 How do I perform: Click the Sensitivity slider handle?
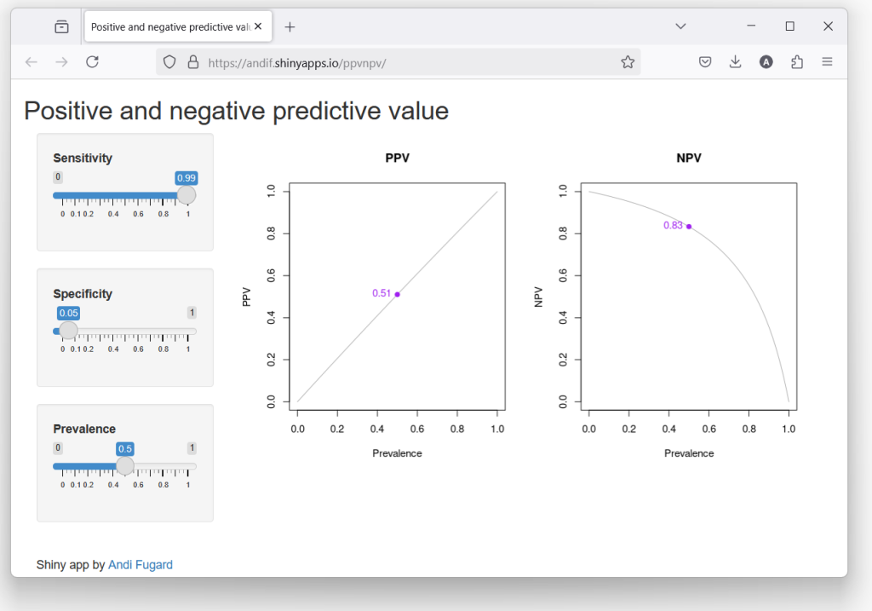(186, 195)
